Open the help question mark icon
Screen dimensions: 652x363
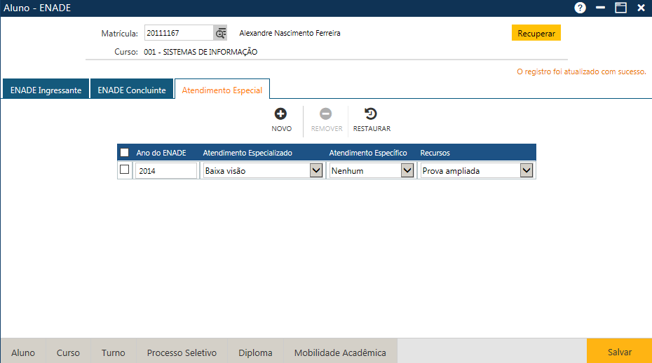coord(580,8)
